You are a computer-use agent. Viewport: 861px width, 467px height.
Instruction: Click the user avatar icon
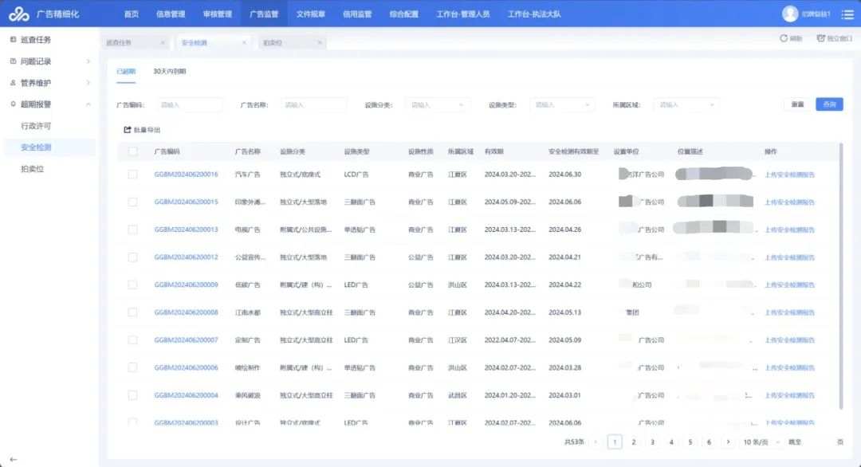click(x=790, y=14)
